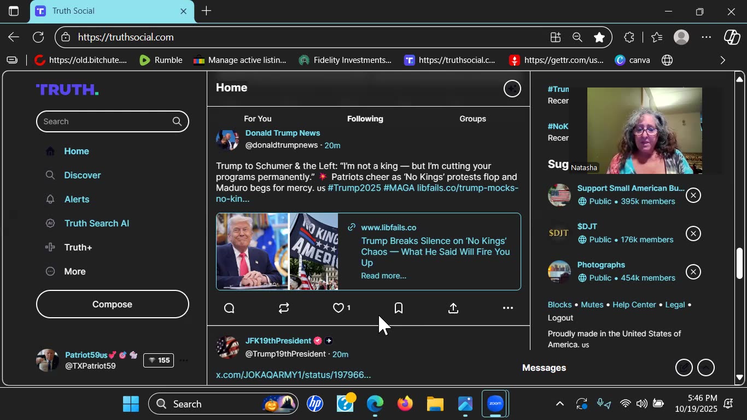Click the page scrollbar down arrow
The width and height of the screenshot is (747, 420).
(739, 377)
